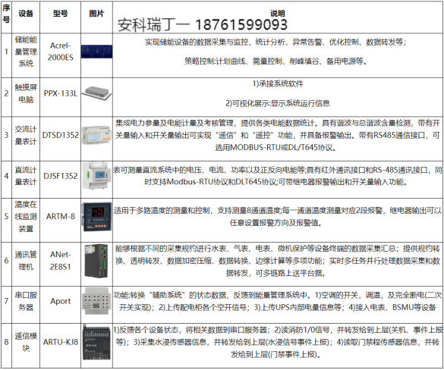Click the Acrel-2000ES dashboard screenshot thumbnail
Screen dimensions: 444x370
(x=96, y=52)
